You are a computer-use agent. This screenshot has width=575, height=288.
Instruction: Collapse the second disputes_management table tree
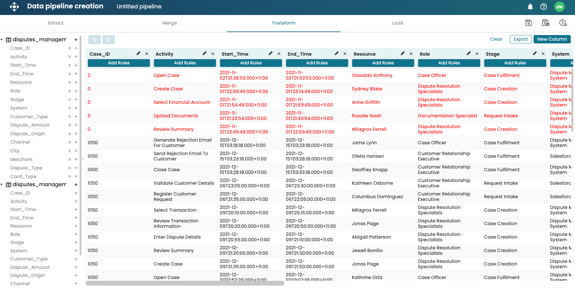2,184
